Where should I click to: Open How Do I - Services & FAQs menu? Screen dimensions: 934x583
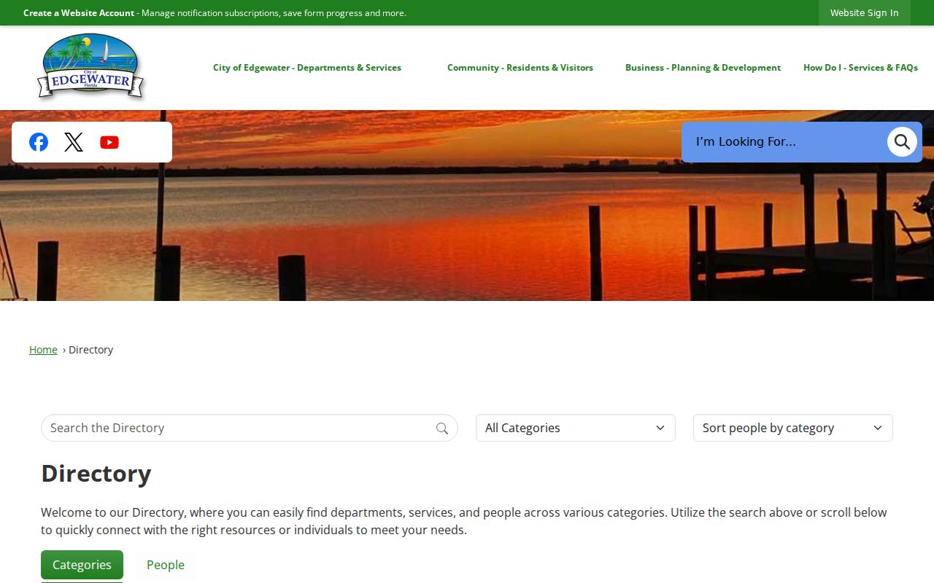point(860,68)
